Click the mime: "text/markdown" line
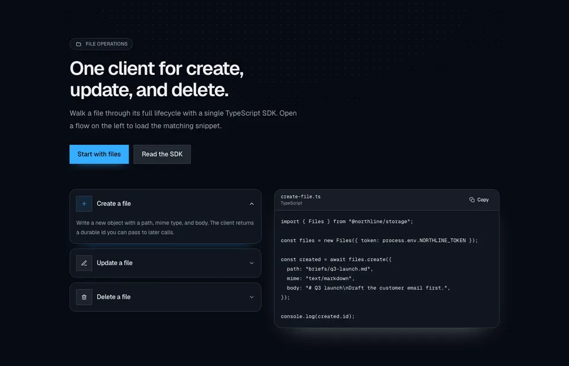The width and height of the screenshot is (569, 366). [x=321, y=278]
